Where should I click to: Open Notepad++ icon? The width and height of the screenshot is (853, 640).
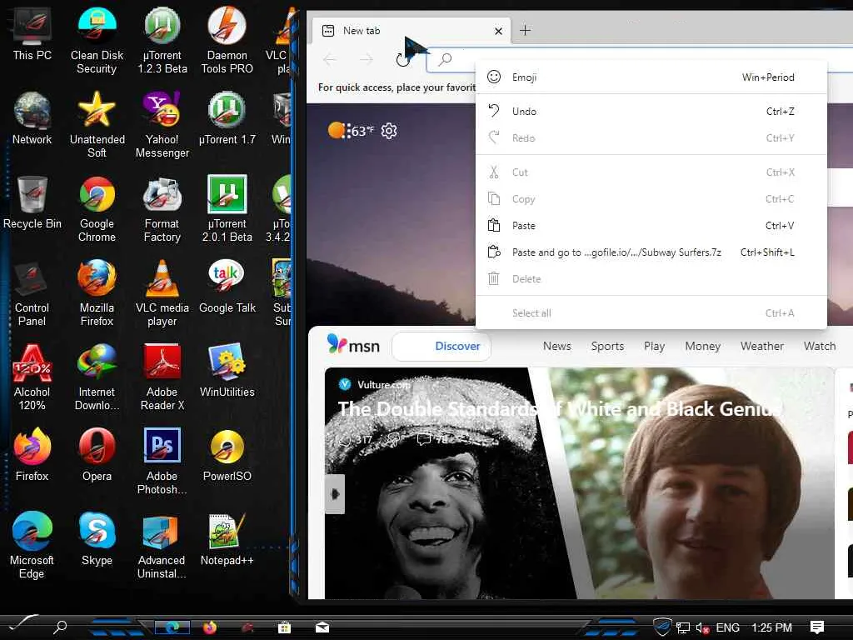(227, 538)
